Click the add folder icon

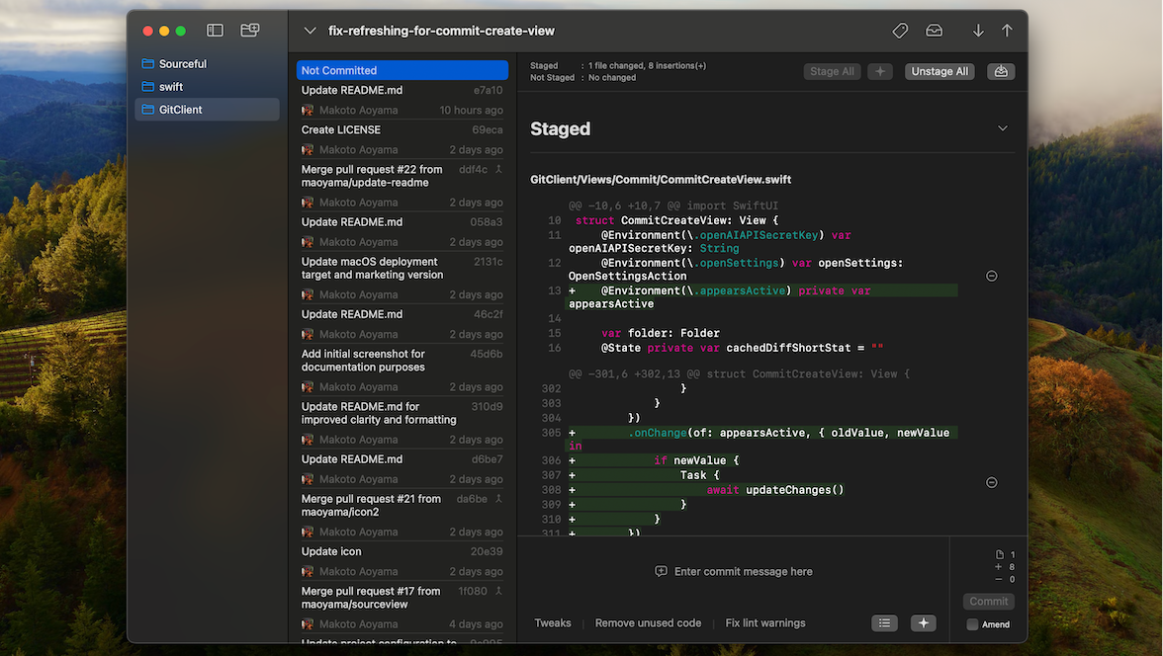(x=250, y=31)
